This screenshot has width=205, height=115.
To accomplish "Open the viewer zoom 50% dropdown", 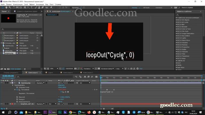I will click(54, 69).
